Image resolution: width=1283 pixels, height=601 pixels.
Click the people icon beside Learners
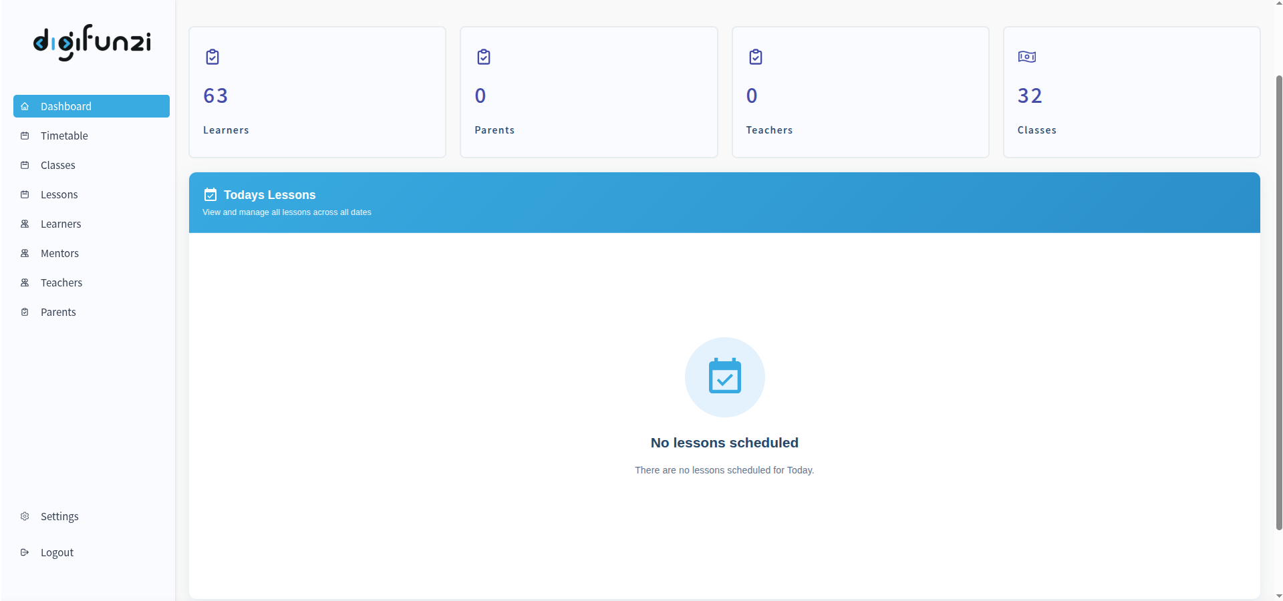25,224
